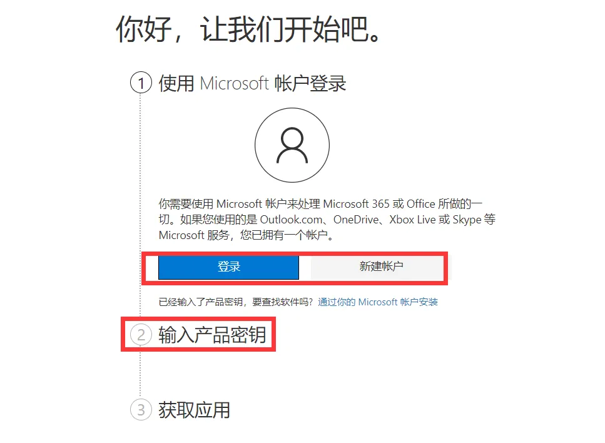This screenshot has height=443, width=605.
Task: Click Microsoft 365 in the description paragraph
Action: pos(356,204)
